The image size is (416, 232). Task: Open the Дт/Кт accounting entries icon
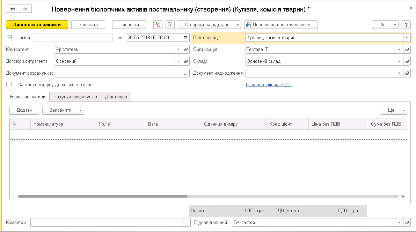pyautogui.click(x=158, y=25)
